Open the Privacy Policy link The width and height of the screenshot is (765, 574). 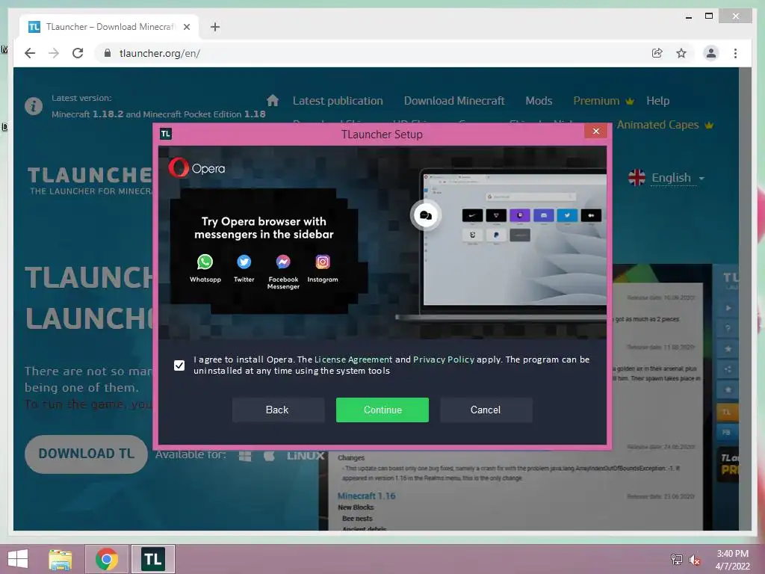pos(444,359)
